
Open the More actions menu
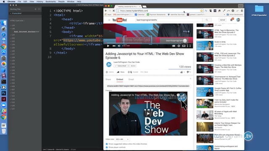[144, 72]
